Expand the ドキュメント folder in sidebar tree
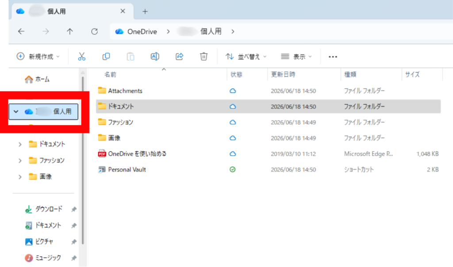This screenshot has height=267, width=453. [x=20, y=144]
